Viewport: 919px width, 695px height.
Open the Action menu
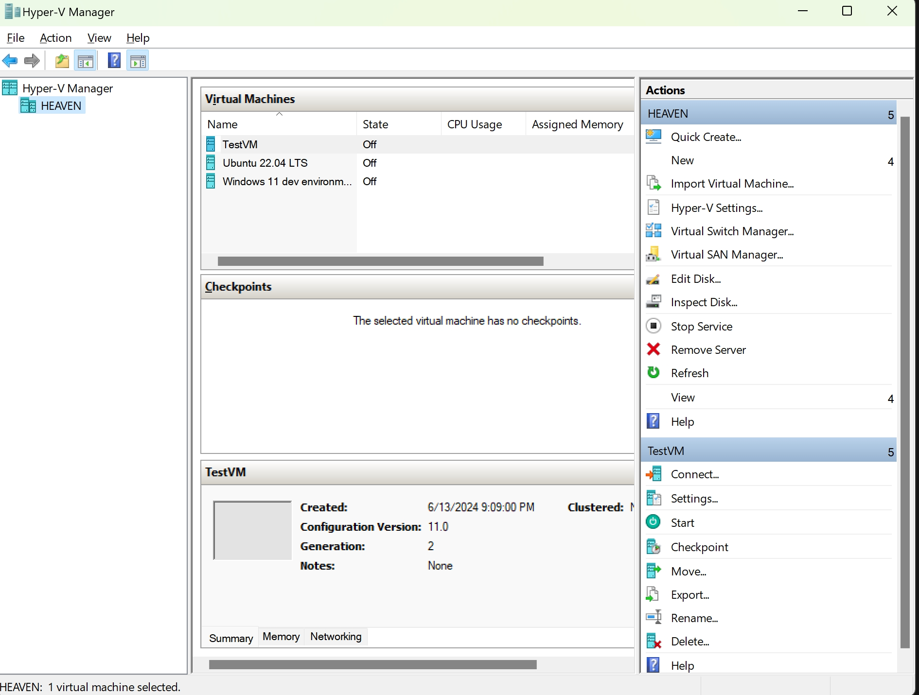pos(55,38)
